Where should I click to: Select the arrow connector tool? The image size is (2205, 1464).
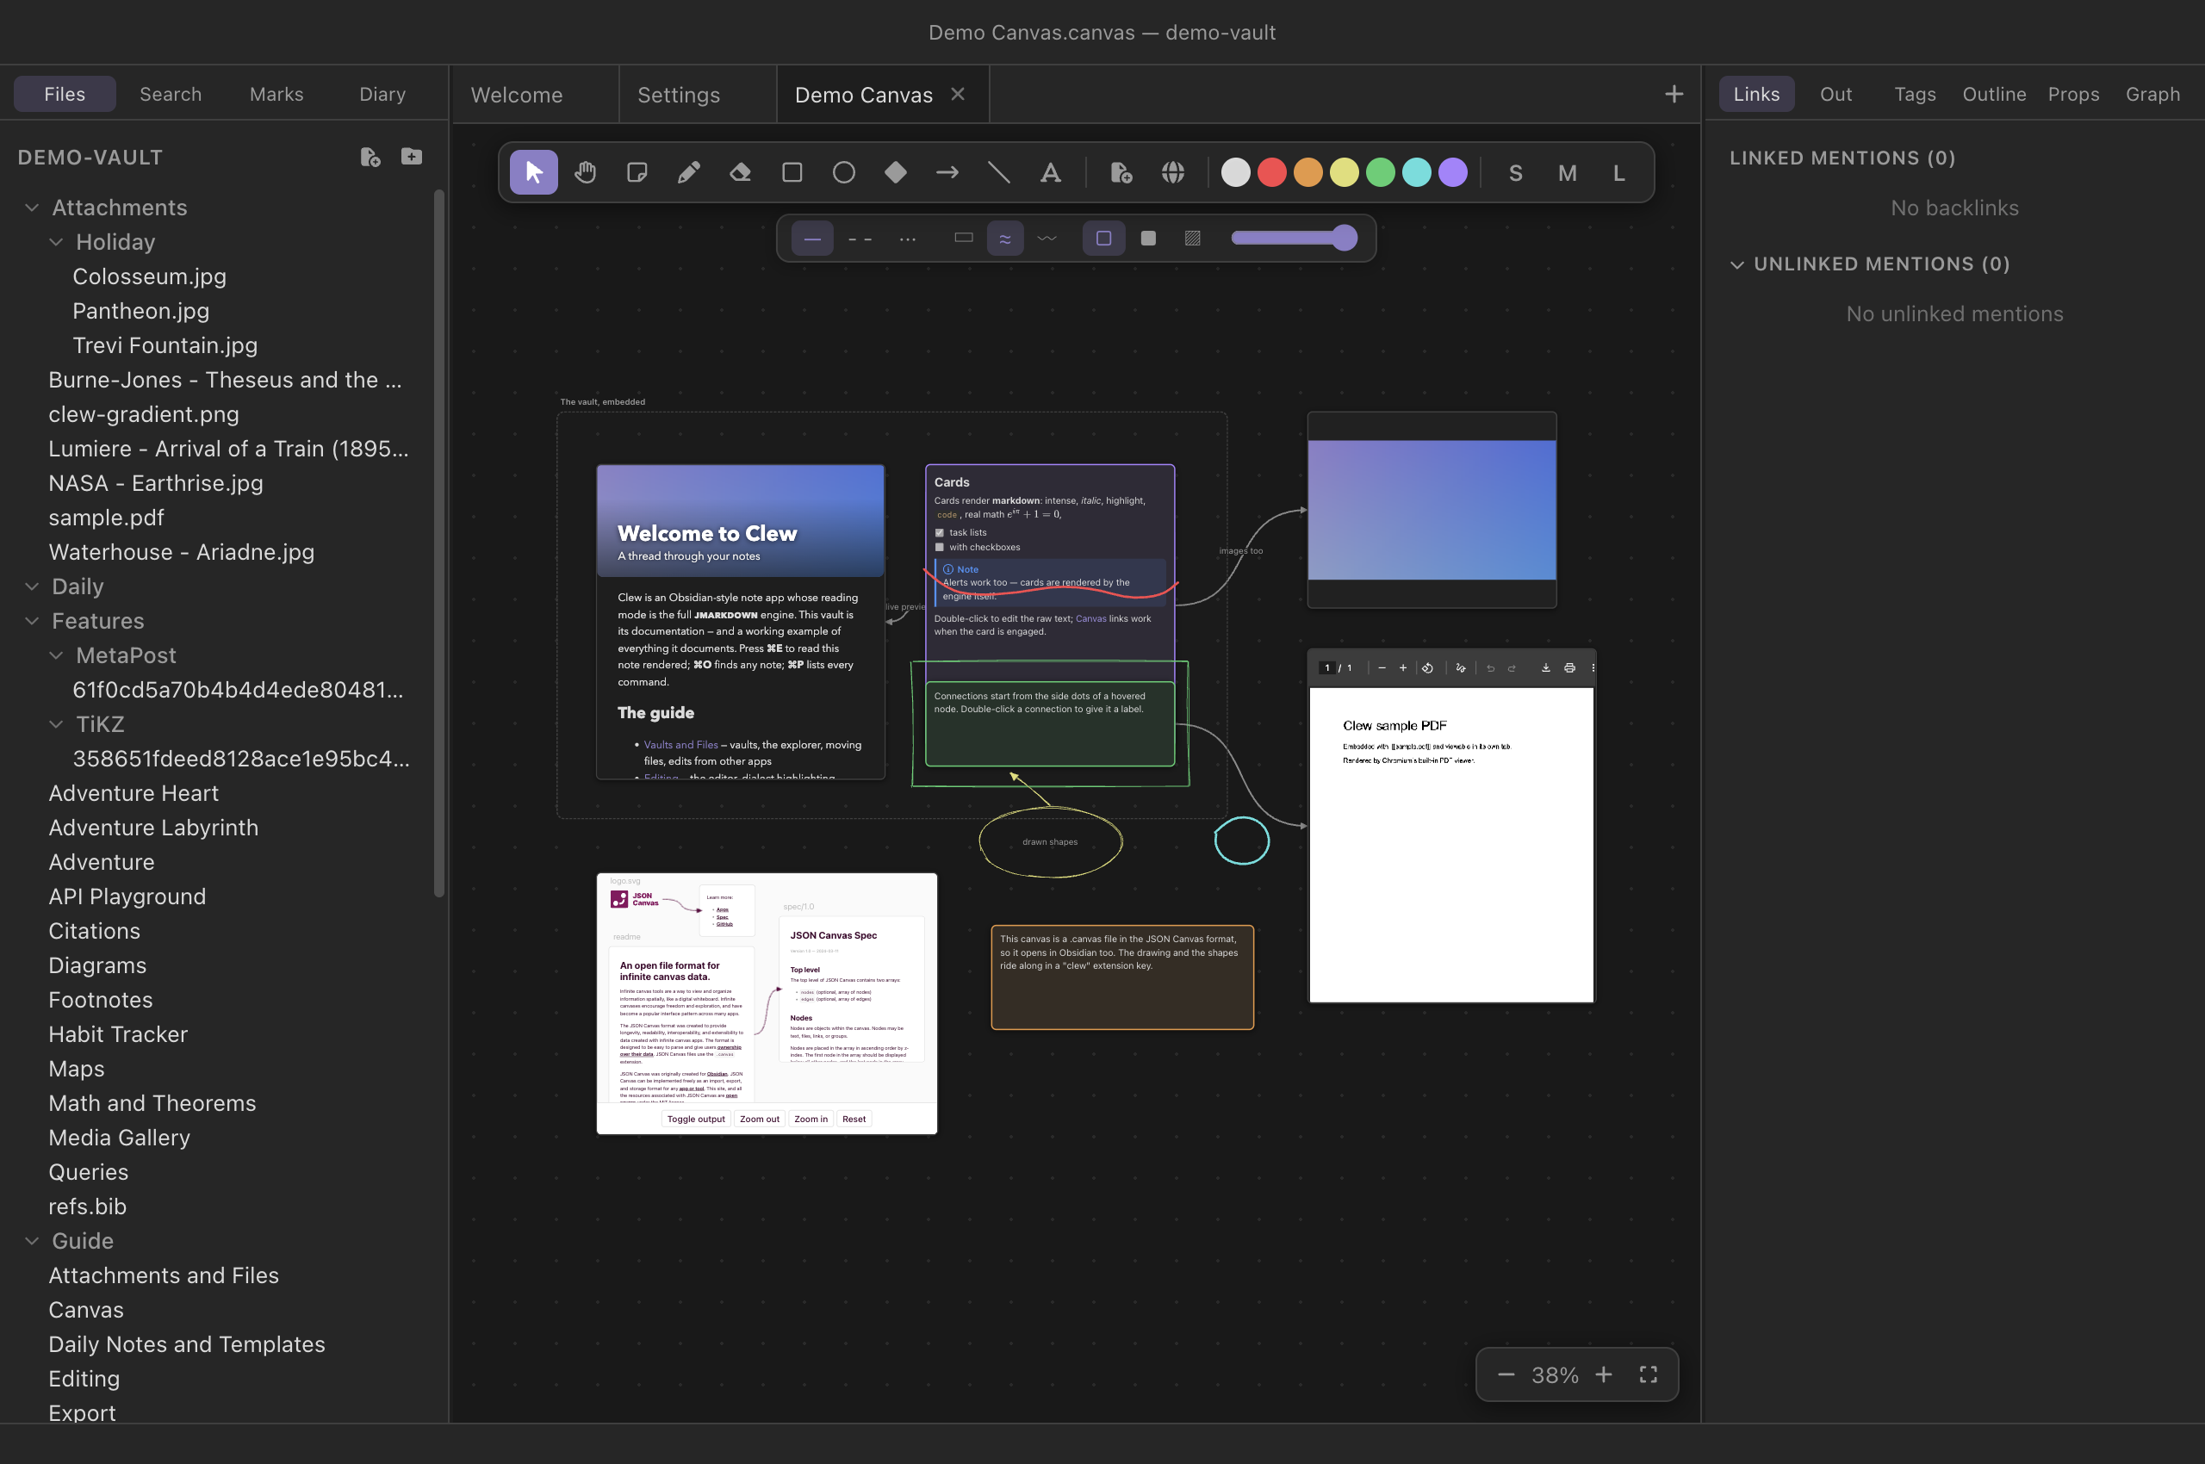[x=947, y=173]
